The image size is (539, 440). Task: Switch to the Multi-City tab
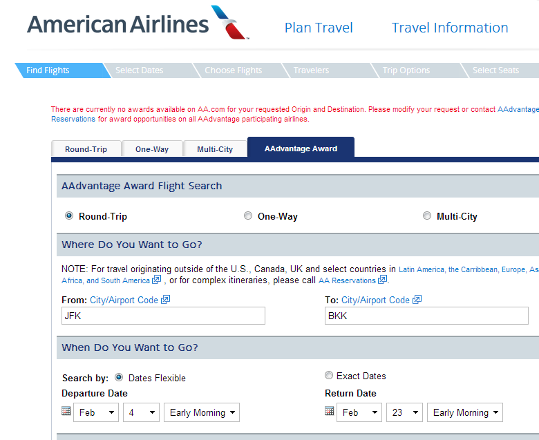[215, 149]
